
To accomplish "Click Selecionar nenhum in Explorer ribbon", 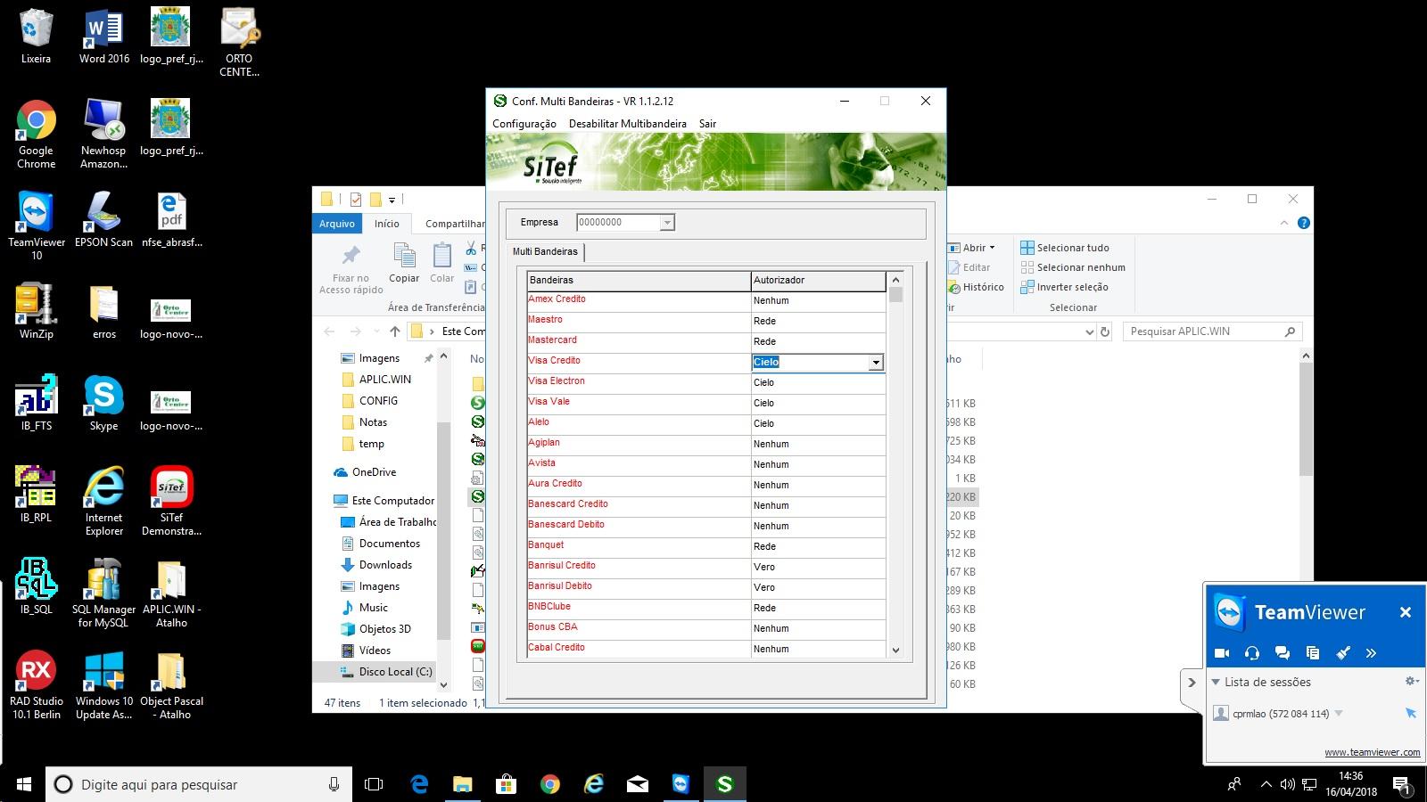I will pos(1073,267).
